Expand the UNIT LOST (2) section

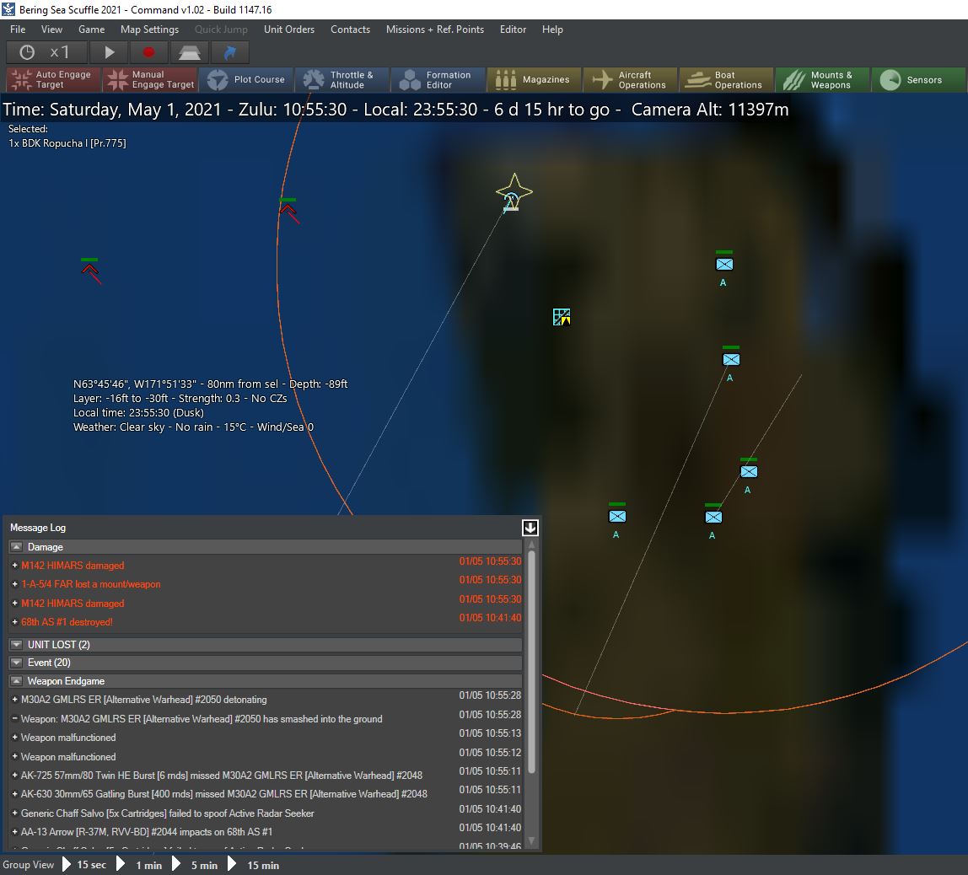click(x=17, y=644)
